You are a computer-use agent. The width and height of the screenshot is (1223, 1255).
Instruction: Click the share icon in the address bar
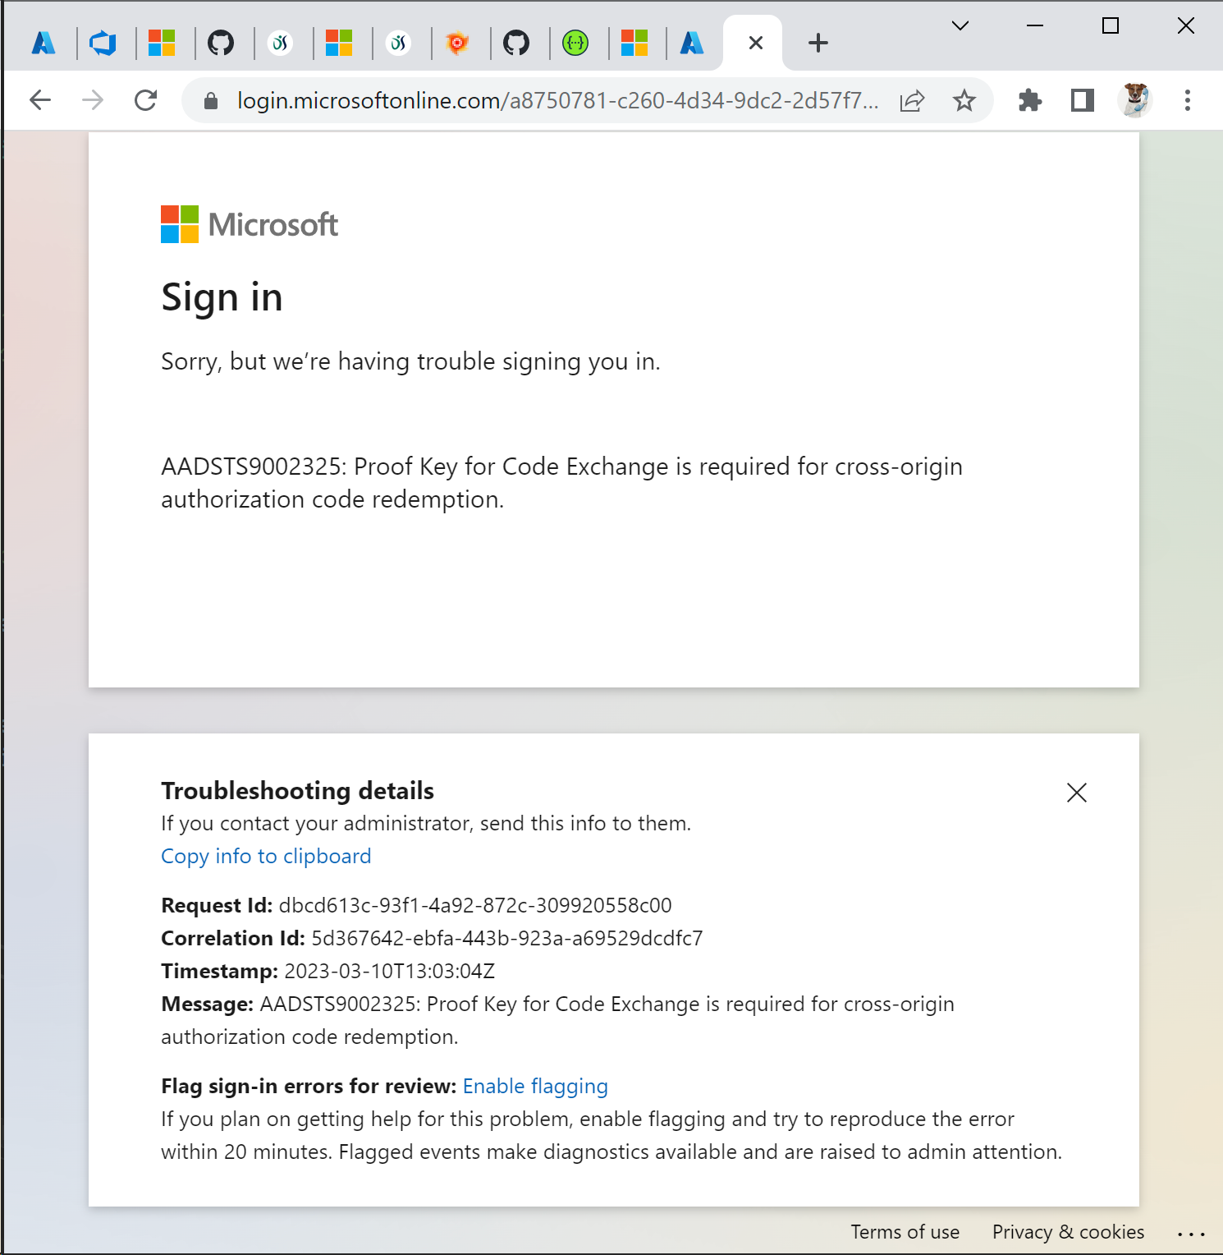coord(912,100)
